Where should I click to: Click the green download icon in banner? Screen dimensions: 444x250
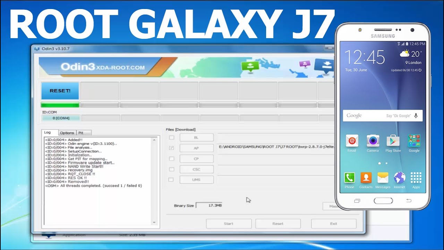(x=250, y=66)
